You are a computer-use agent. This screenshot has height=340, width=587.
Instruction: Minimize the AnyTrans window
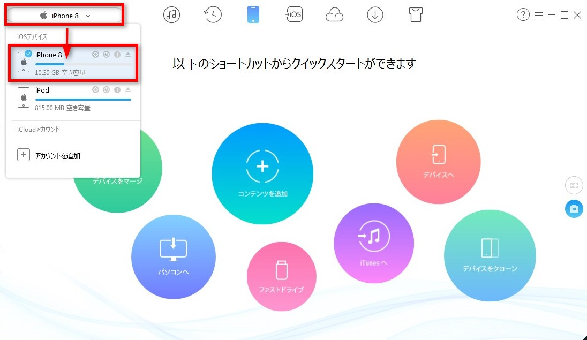pyautogui.click(x=552, y=15)
